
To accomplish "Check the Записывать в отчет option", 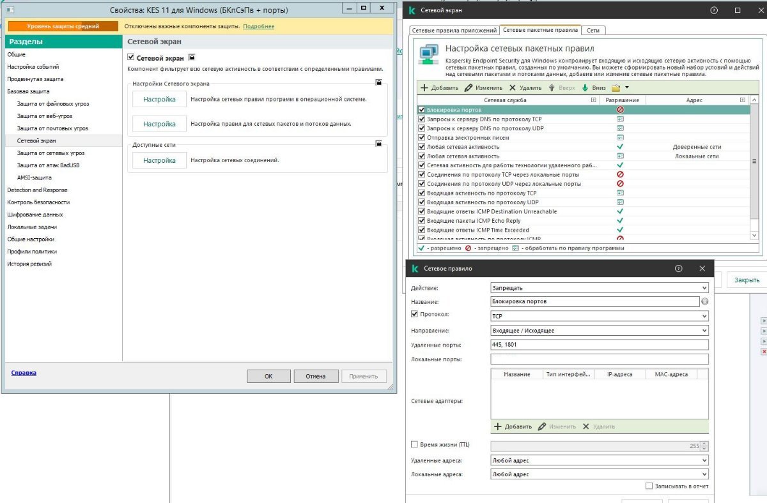I will [649, 486].
